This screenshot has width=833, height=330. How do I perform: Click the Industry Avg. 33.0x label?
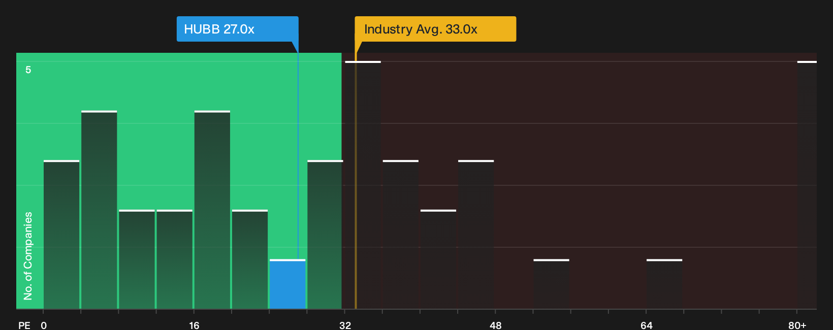point(435,29)
